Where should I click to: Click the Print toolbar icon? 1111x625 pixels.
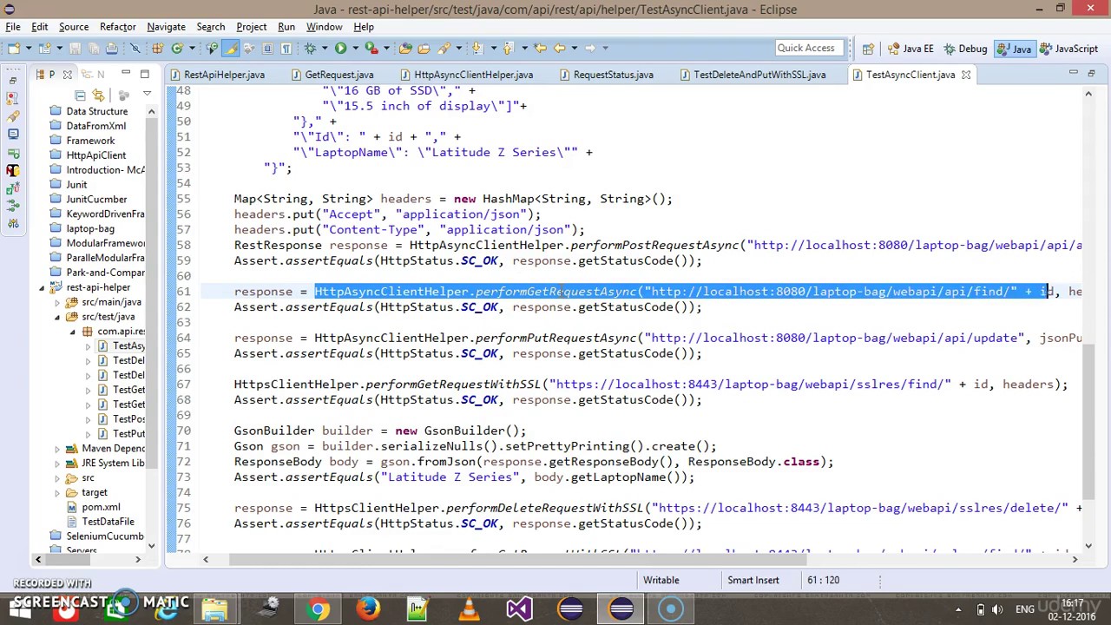click(x=112, y=48)
